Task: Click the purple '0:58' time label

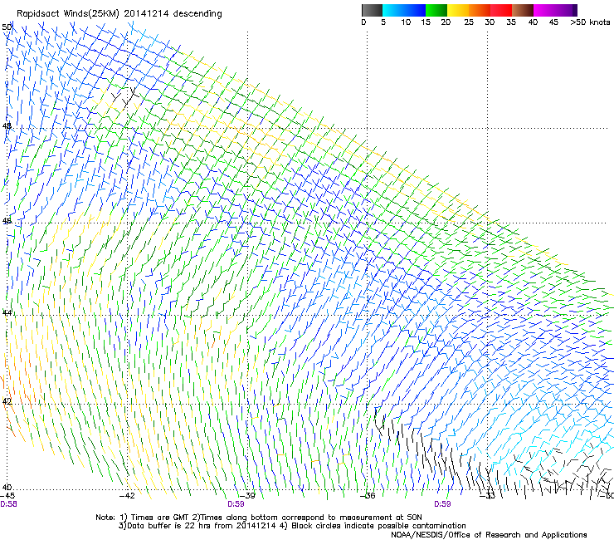Action: [x=8, y=504]
